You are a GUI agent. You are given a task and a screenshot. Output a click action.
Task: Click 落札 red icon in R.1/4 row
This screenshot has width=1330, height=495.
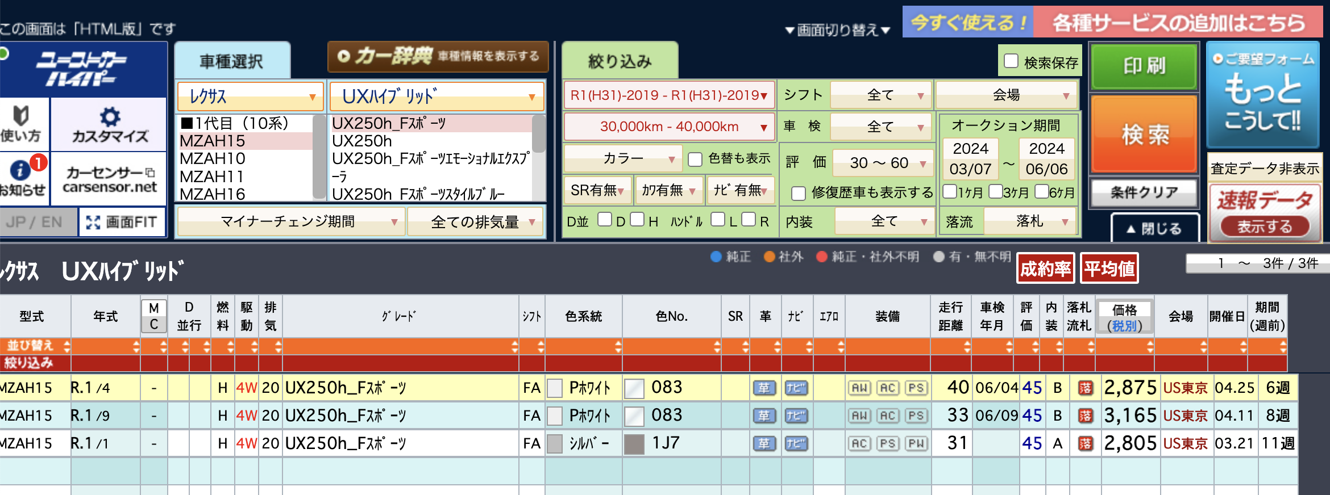1086,388
